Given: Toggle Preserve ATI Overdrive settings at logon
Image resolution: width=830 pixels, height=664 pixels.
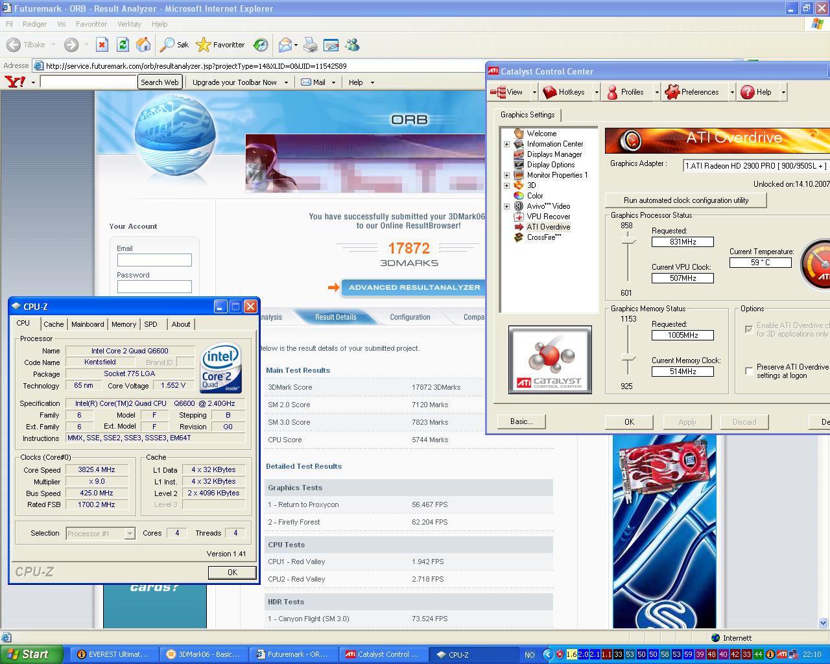Looking at the screenshot, I should 749,370.
